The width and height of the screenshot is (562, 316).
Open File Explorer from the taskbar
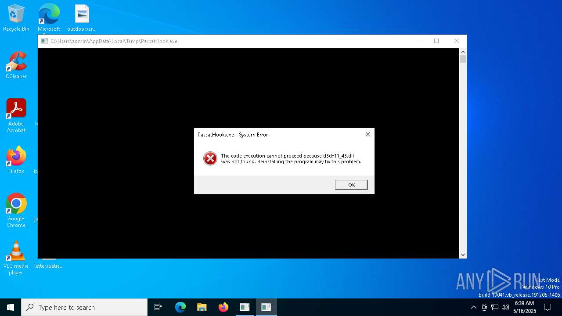tap(202, 307)
